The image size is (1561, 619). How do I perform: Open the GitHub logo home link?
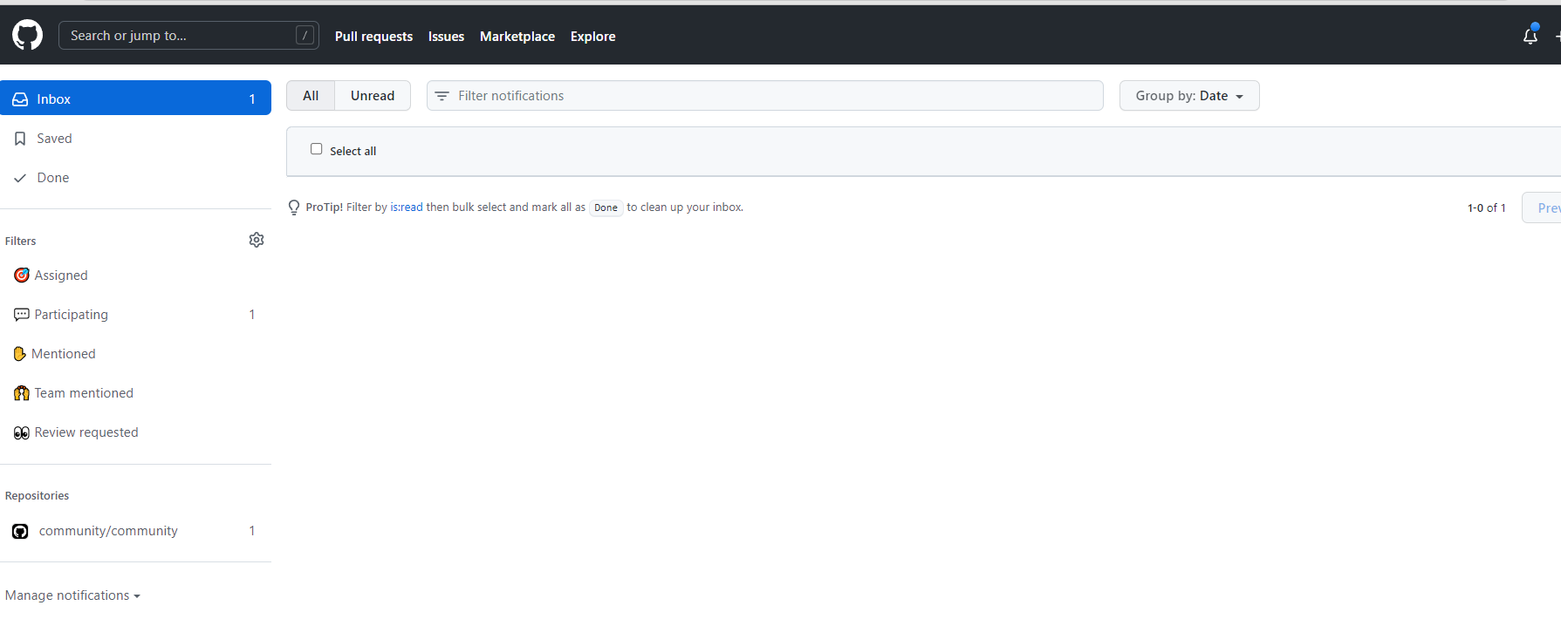pos(27,36)
